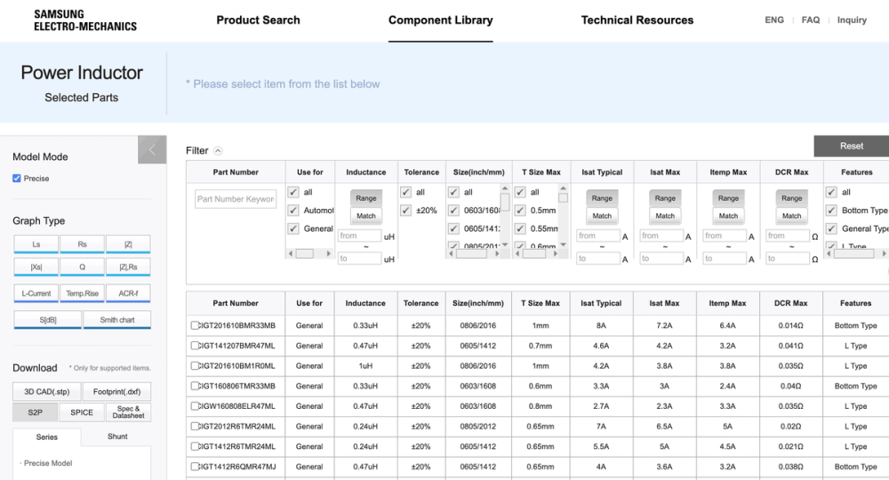The height and width of the screenshot is (480, 889).
Task: Focus the Isat Typical 'to' field
Action: click(x=598, y=259)
